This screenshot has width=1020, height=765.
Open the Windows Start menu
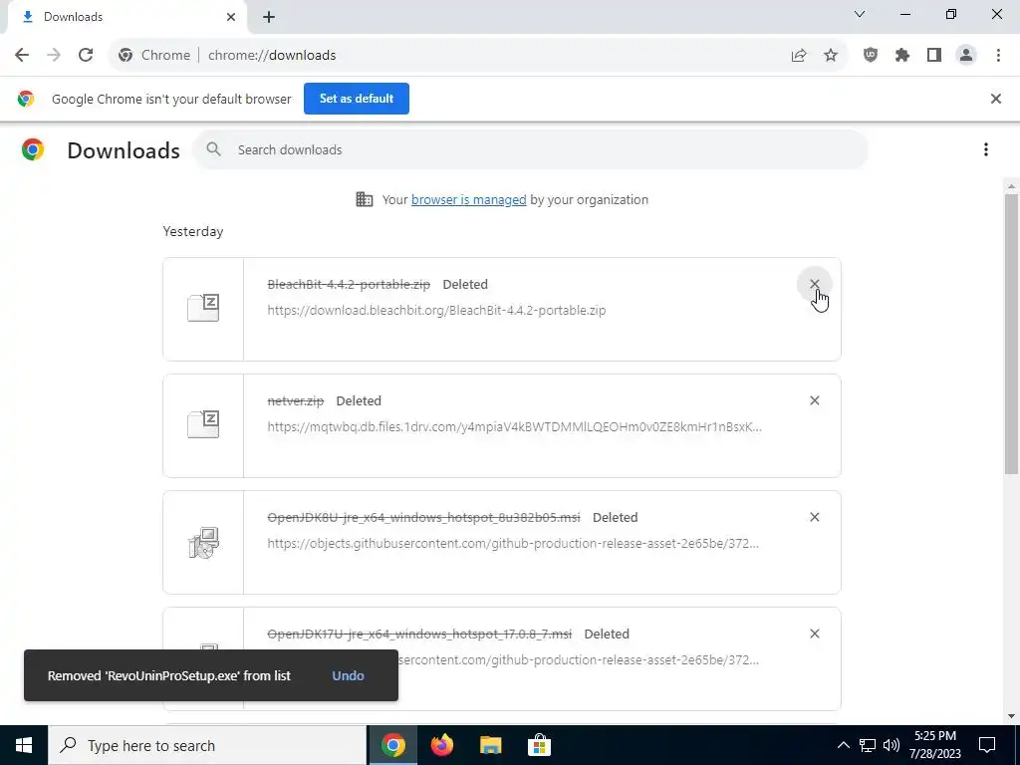24,745
